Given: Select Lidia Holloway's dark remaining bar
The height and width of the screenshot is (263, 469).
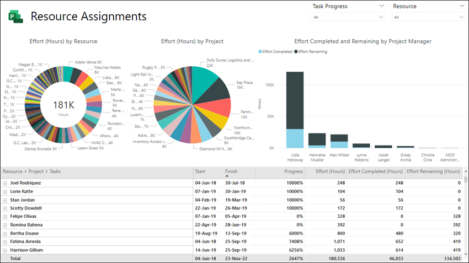Looking at the screenshot, I should point(295,100).
